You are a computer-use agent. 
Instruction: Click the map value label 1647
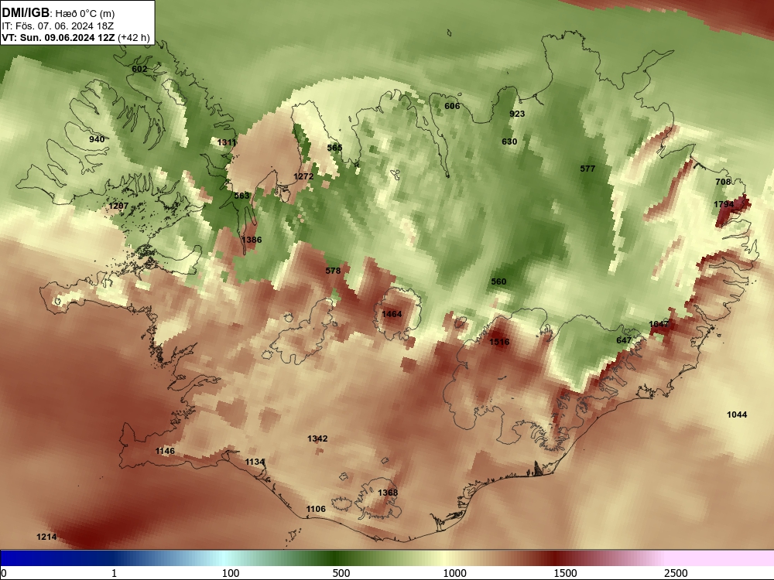coord(659,324)
